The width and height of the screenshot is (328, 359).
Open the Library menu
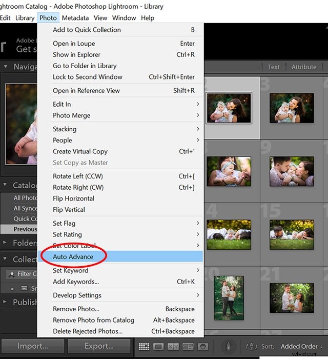[x=25, y=18]
